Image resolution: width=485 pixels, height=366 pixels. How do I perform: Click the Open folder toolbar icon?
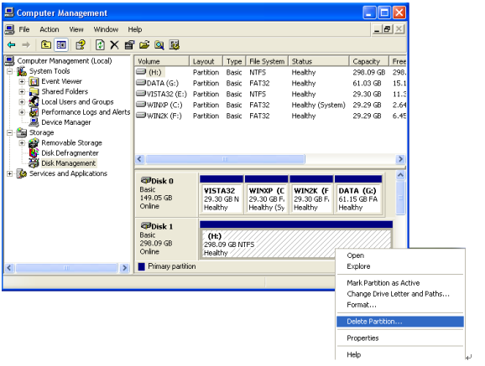point(144,45)
